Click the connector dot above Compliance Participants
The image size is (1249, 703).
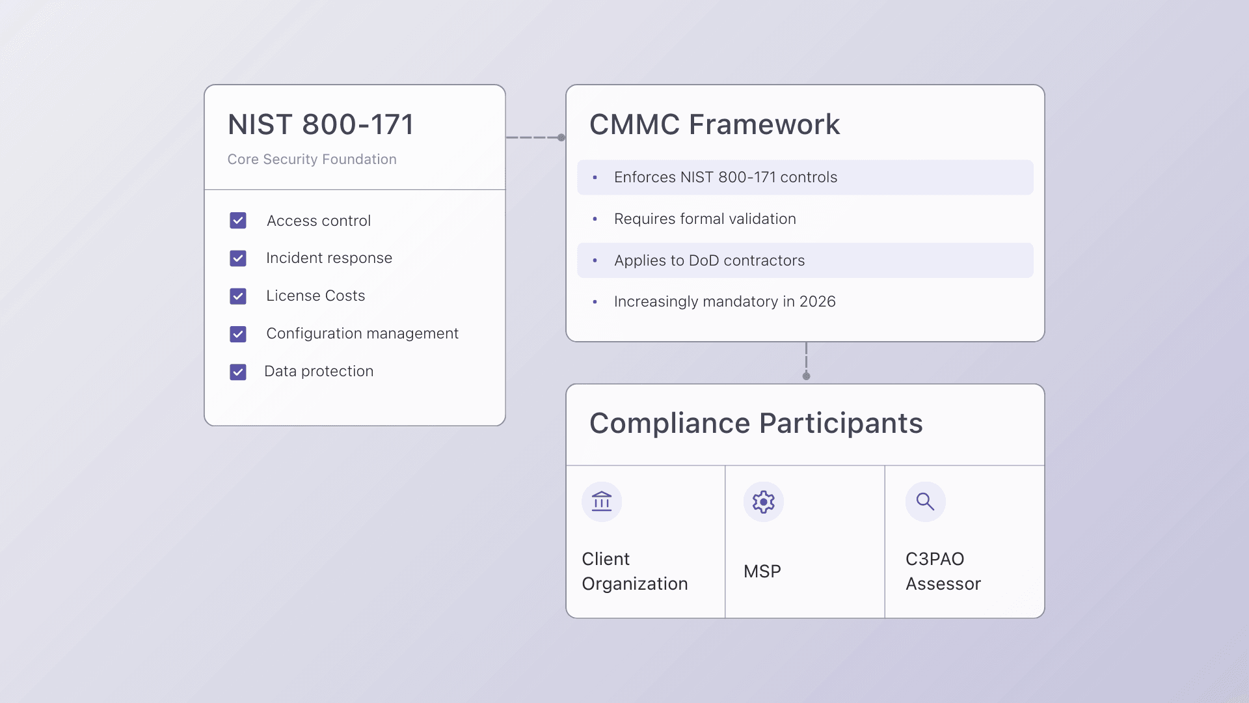[x=806, y=376]
